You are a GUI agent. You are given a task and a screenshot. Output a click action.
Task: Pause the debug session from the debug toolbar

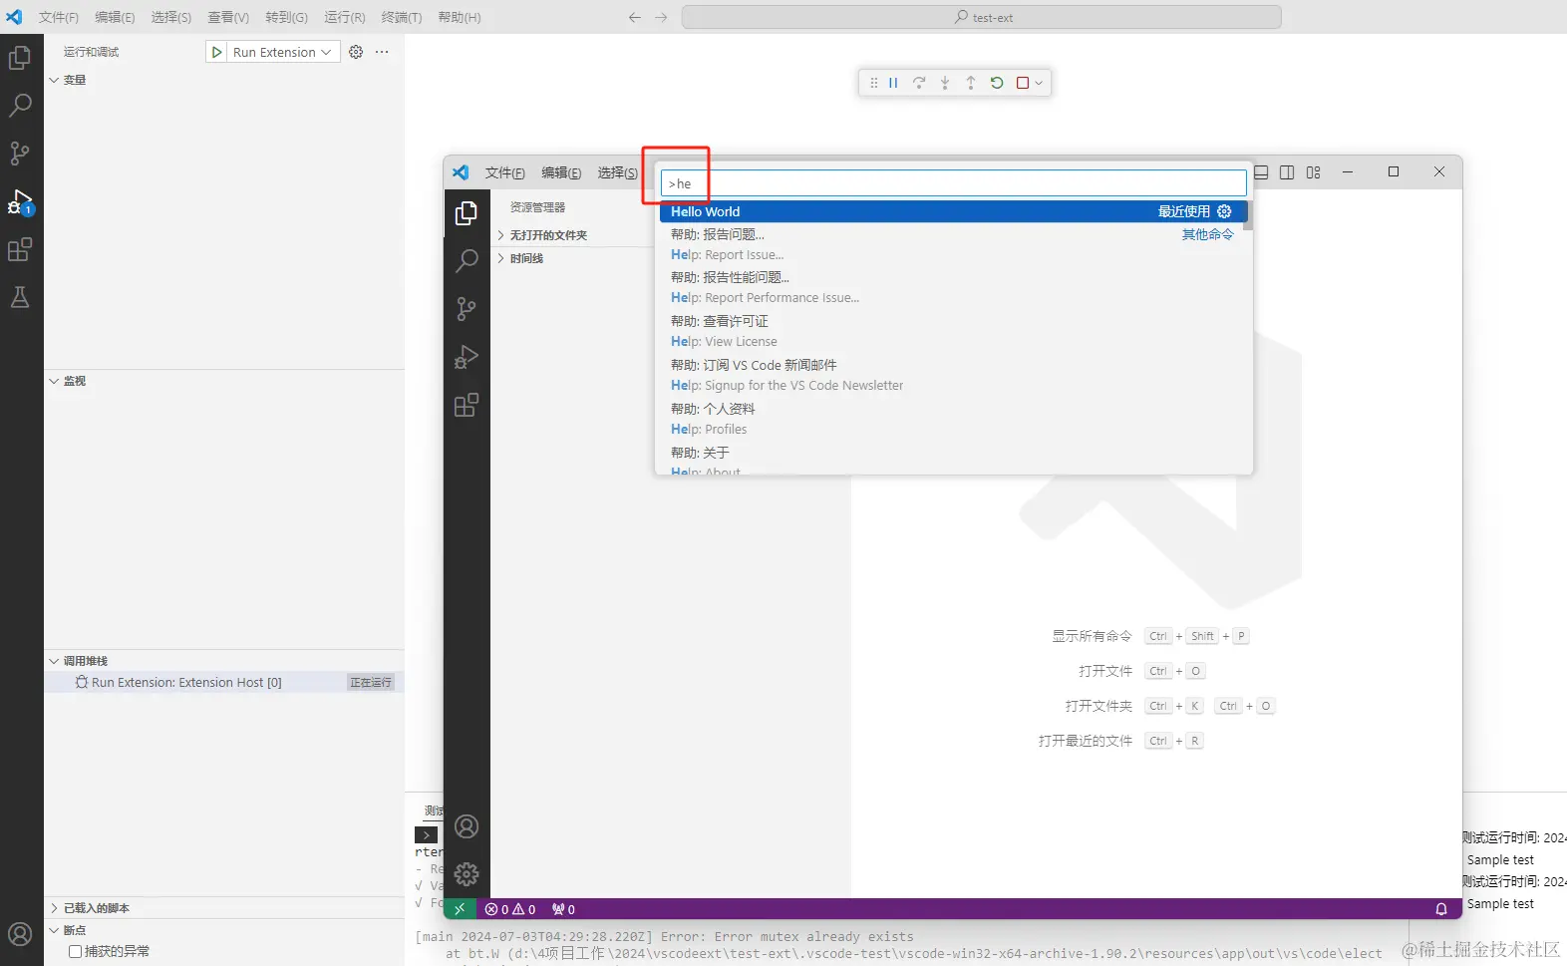pos(893,83)
